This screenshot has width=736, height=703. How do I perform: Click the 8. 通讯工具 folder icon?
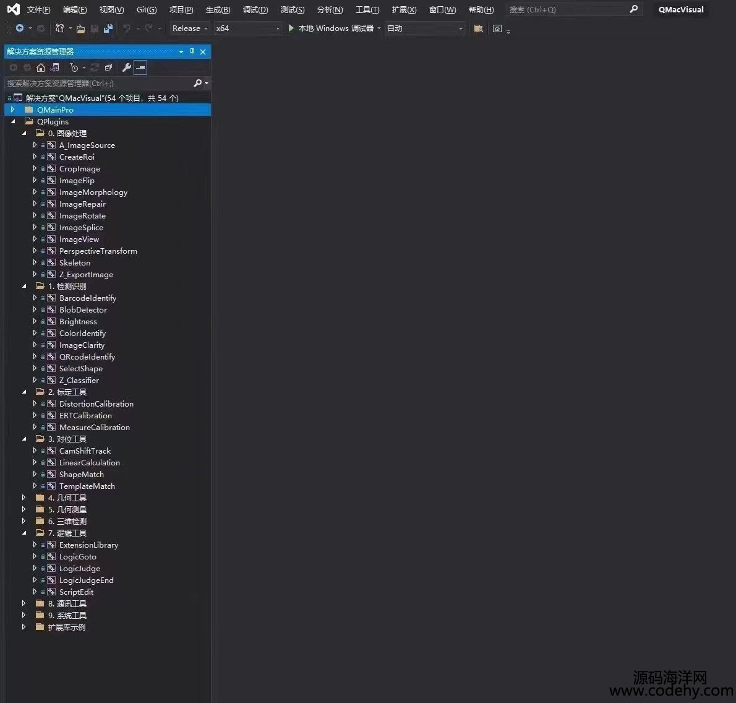coord(40,603)
